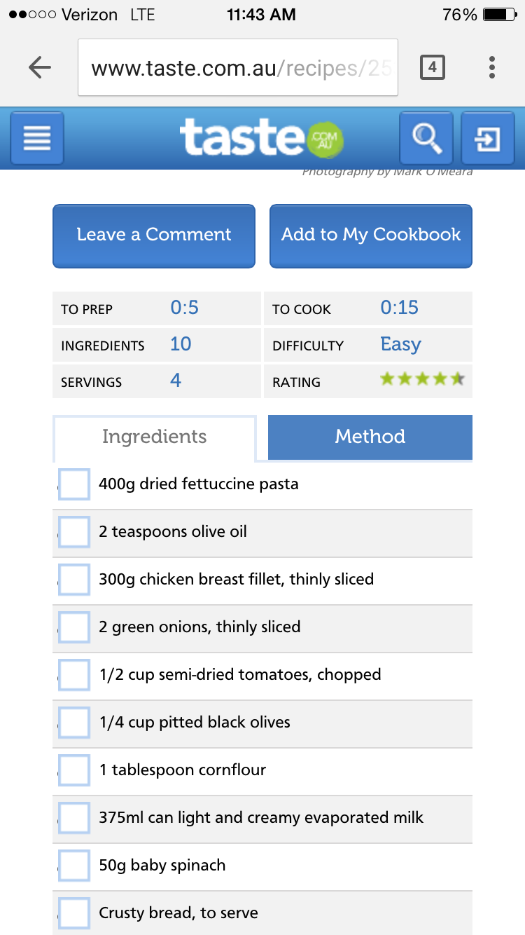525x935 pixels.
Task: Tick the 2 teaspoons olive oil checkbox
Action: click(x=74, y=532)
